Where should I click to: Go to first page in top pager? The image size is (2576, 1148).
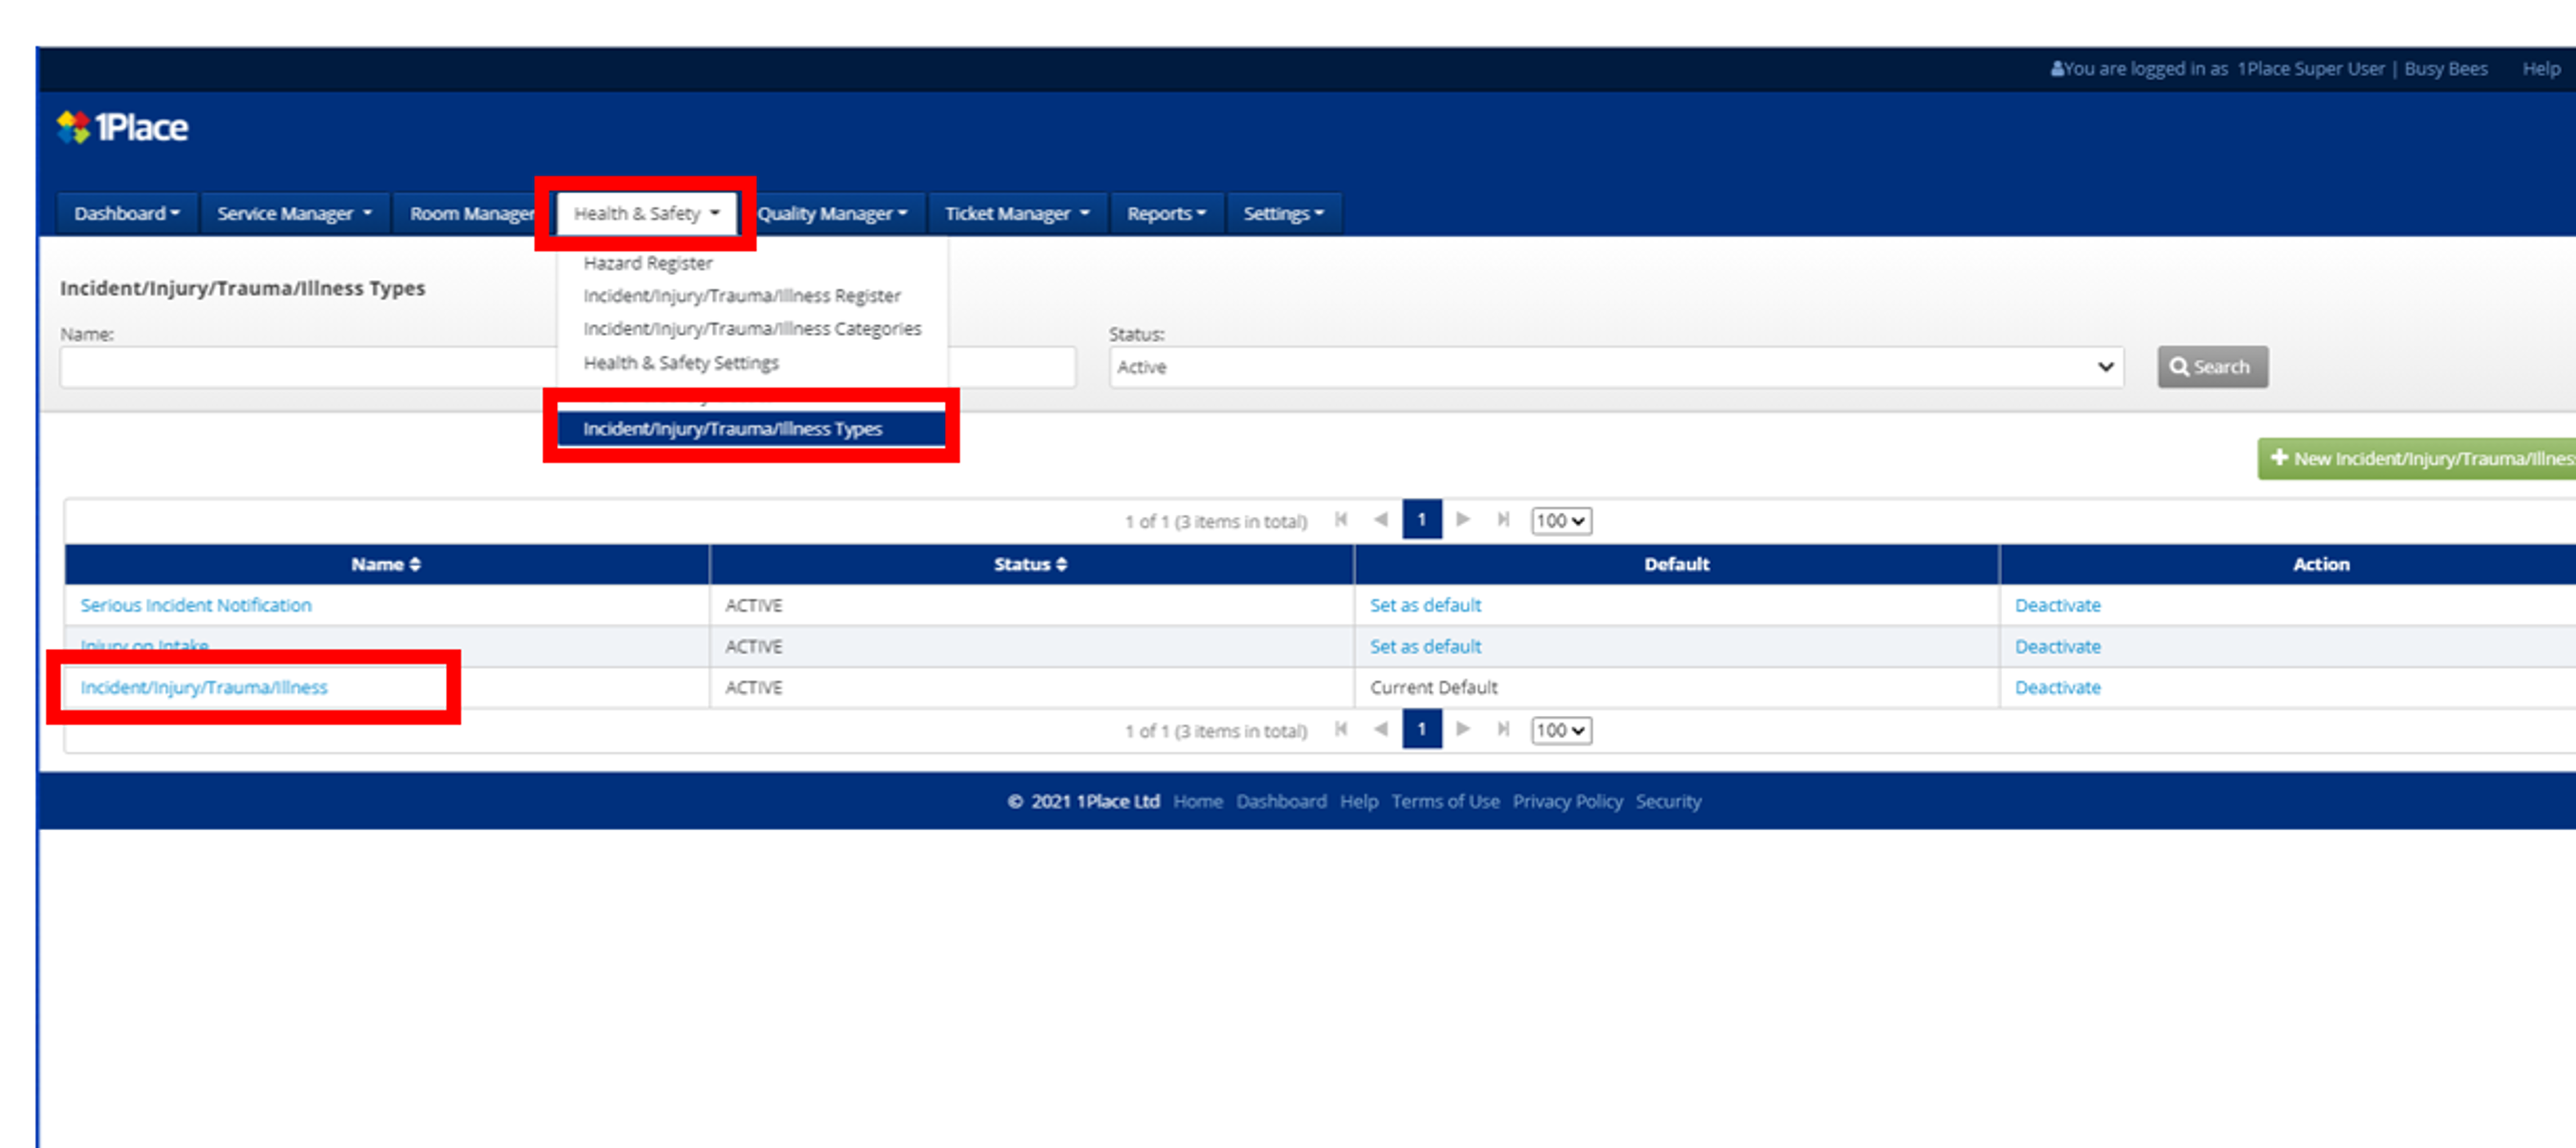(1341, 519)
